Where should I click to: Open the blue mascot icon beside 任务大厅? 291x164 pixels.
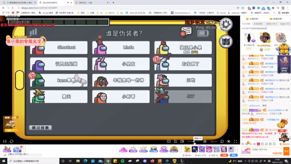[x=17, y=149]
